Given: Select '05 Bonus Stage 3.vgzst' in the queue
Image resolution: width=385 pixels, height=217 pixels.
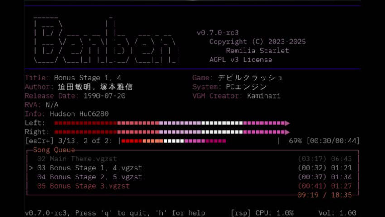Looking at the screenshot, I should 83,186.
